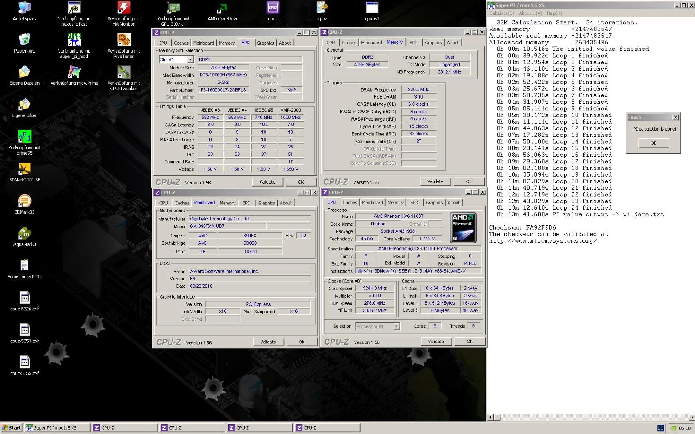695x434 pixels.
Task: Click OK in the CPU tab window
Action: [470, 342]
